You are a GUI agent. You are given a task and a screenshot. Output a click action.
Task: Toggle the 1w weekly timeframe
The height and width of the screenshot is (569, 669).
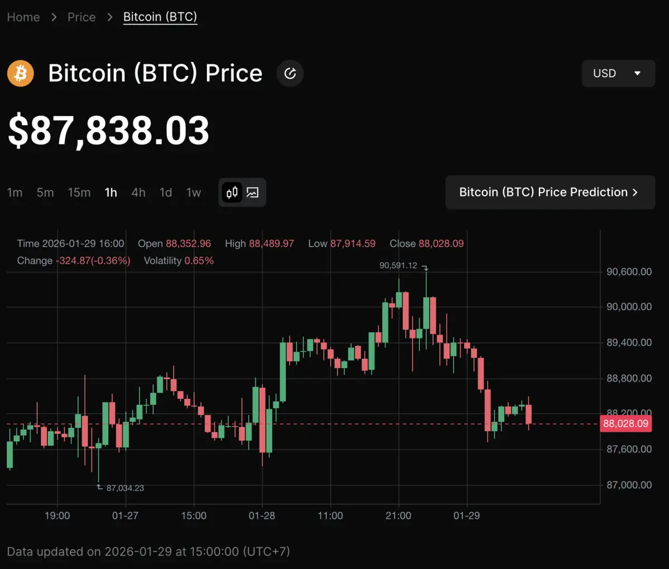pos(193,192)
